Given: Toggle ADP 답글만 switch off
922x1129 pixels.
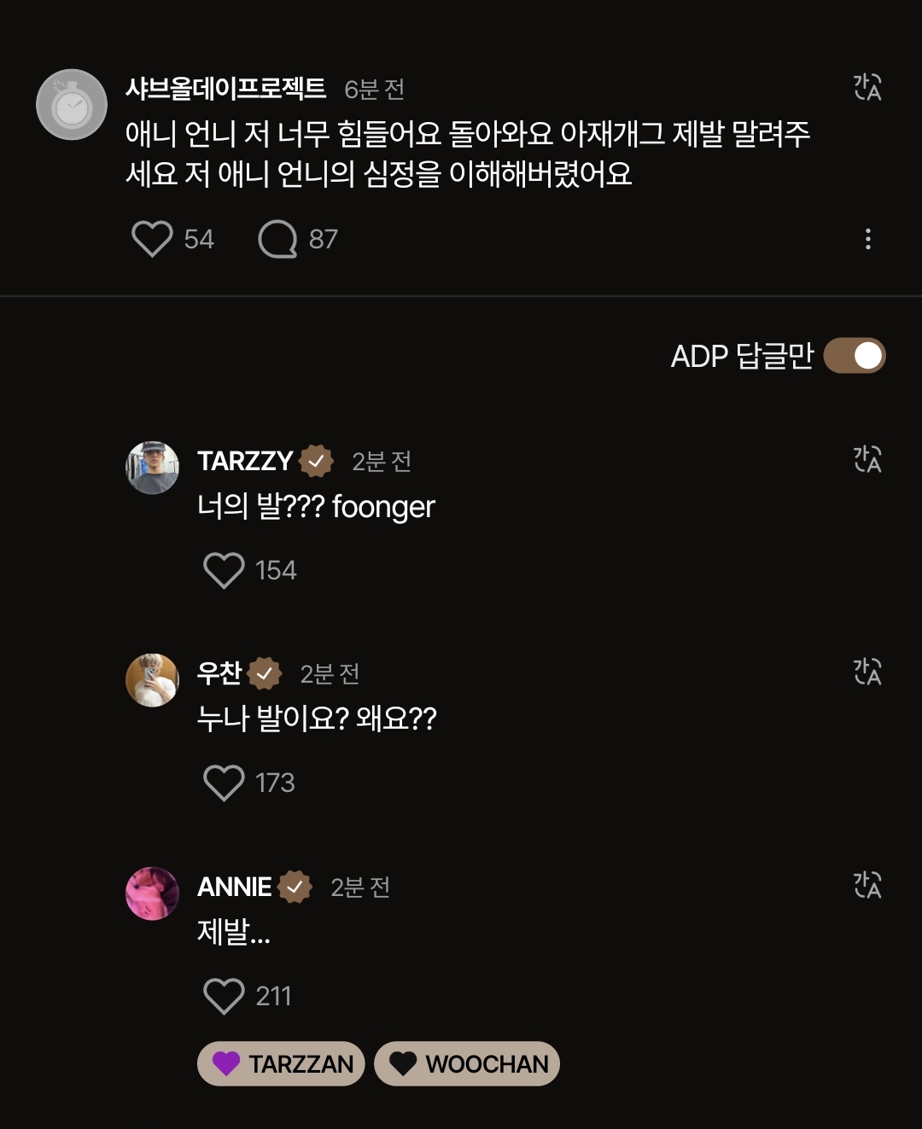Looking at the screenshot, I should (x=855, y=356).
